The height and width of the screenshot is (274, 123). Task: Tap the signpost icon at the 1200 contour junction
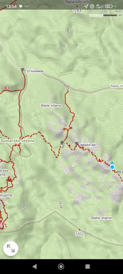tap(62, 142)
